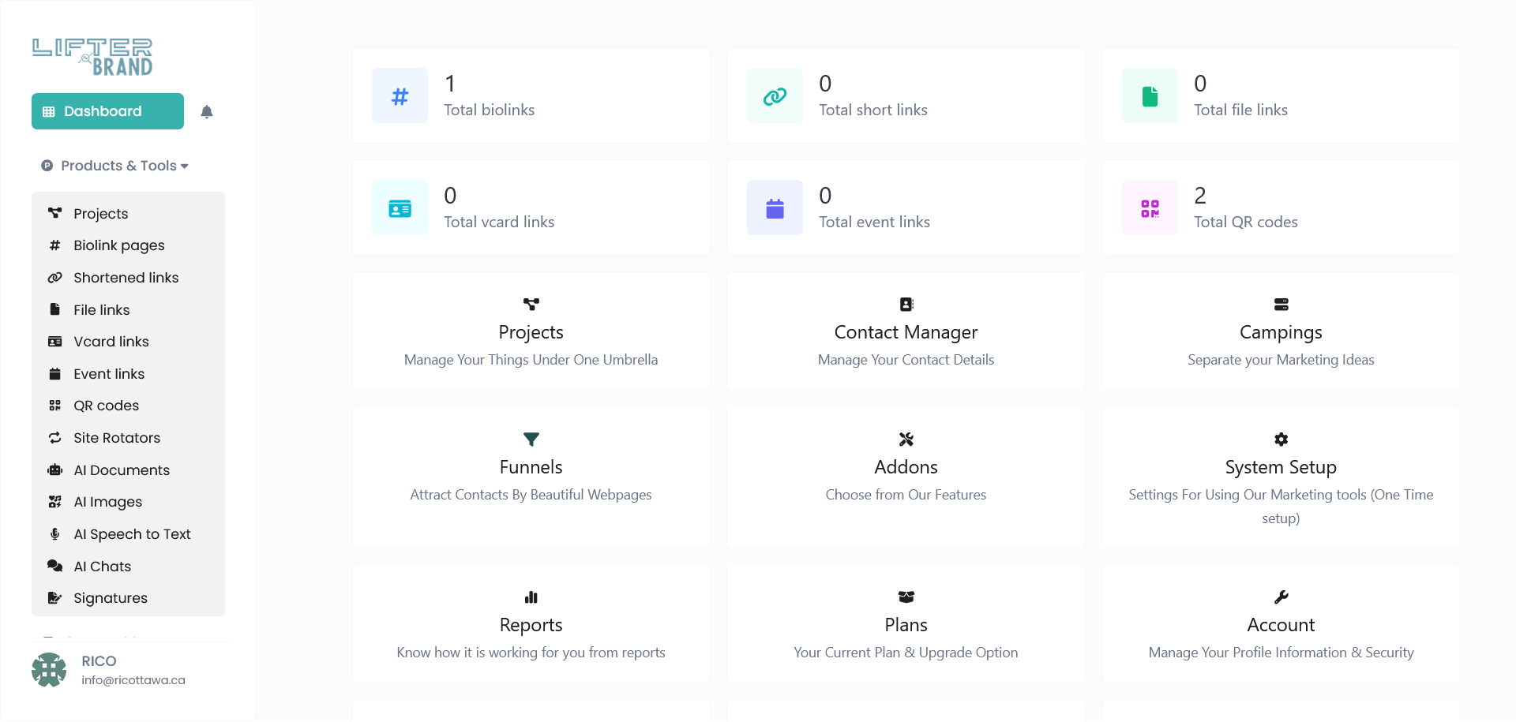This screenshot has height=722, width=1516.
Task: Click the Total biolinks hash icon
Action: (x=400, y=96)
